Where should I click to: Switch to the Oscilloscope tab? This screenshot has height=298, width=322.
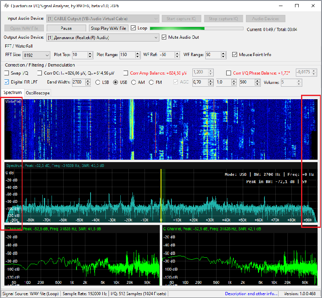[37, 93]
